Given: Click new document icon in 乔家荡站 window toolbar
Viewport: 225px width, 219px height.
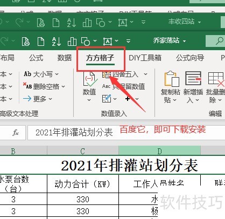Looking at the screenshot, I should click(x=41, y=42).
